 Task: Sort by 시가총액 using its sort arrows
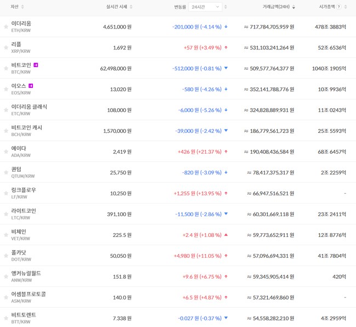click(x=346, y=7)
